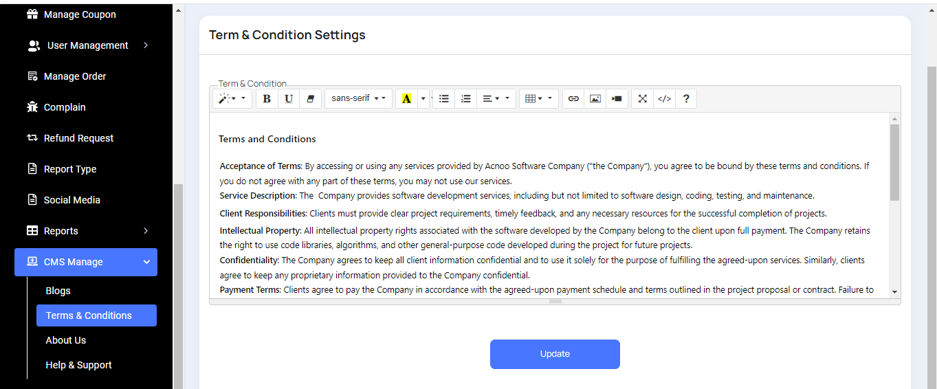Click the Update button

pos(555,354)
